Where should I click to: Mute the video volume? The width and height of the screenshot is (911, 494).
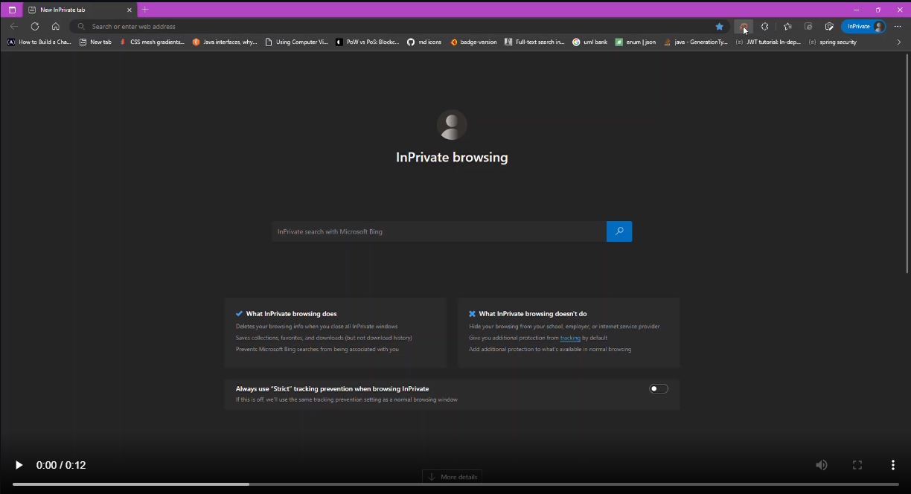tap(821, 465)
